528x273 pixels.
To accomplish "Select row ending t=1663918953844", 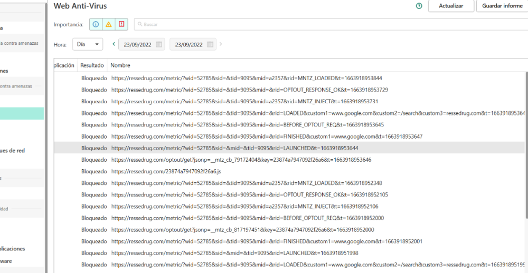I will (289, 78).
